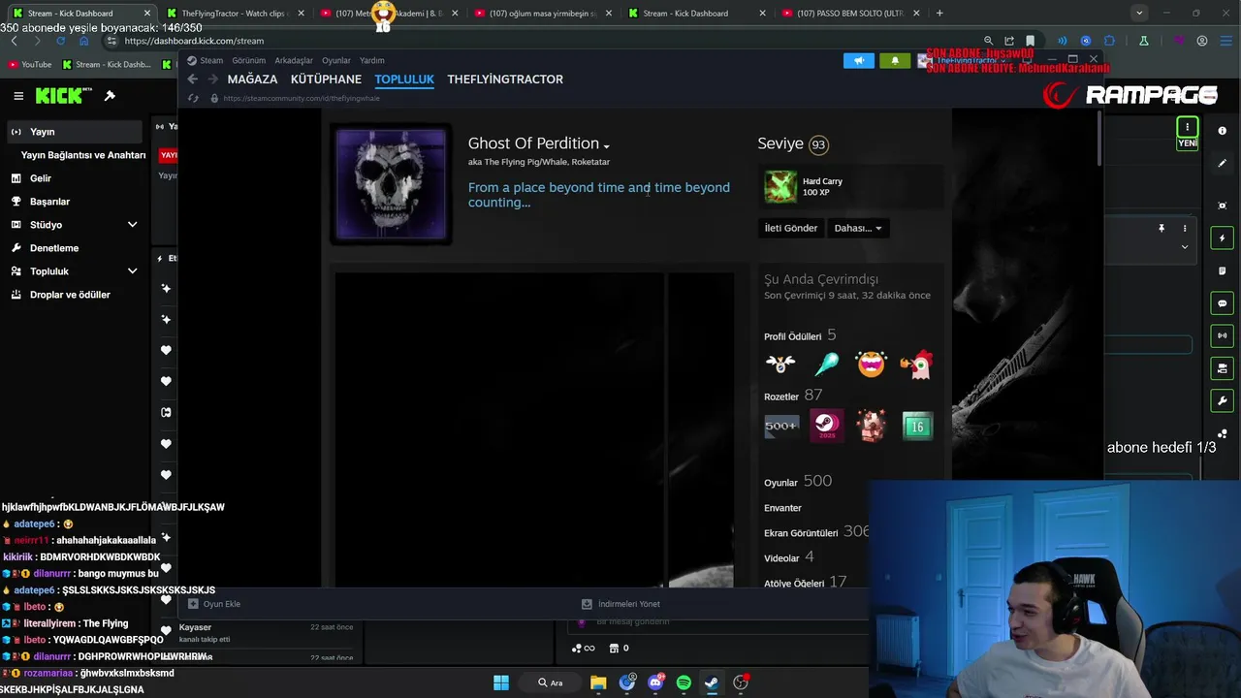1241x698 pixels.
Task: Open the Yardım menu
Action: [x=372, y=60]
